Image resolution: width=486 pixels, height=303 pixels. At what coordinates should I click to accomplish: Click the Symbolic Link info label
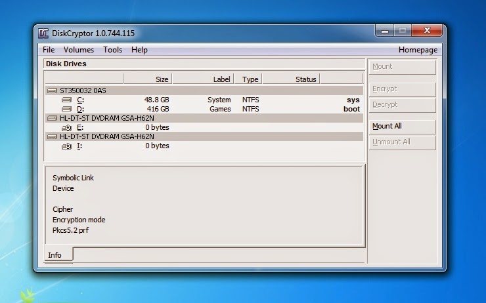(x=73, y=178)
